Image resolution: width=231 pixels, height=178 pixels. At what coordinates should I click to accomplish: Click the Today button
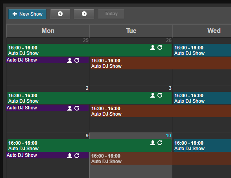(111, 14)
